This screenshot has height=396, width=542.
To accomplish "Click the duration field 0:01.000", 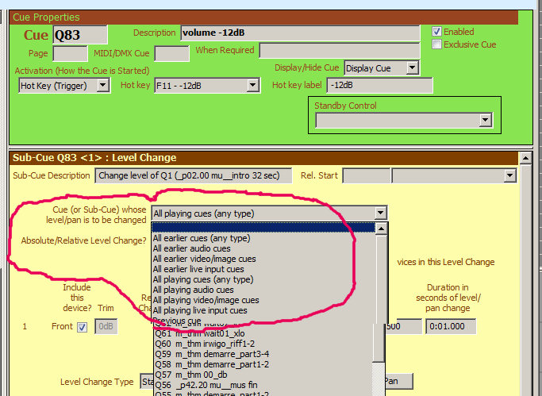I will click(x=450, y=326).
